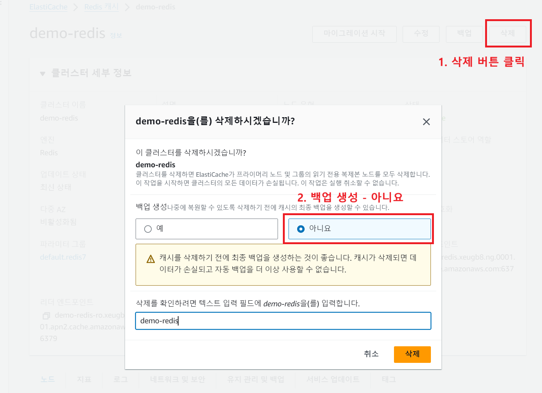Close the delete confirmation dialog with X
The width and height of the screenshot is (542, 393).
[426, 122]
